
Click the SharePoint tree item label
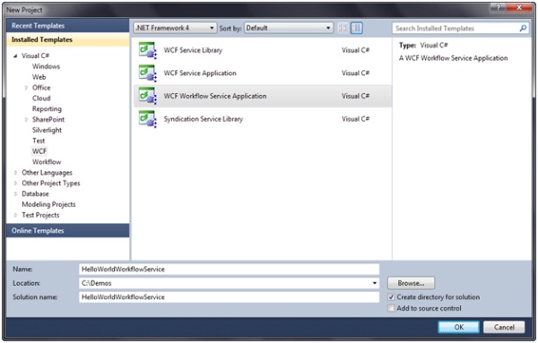tap(48, 120)
